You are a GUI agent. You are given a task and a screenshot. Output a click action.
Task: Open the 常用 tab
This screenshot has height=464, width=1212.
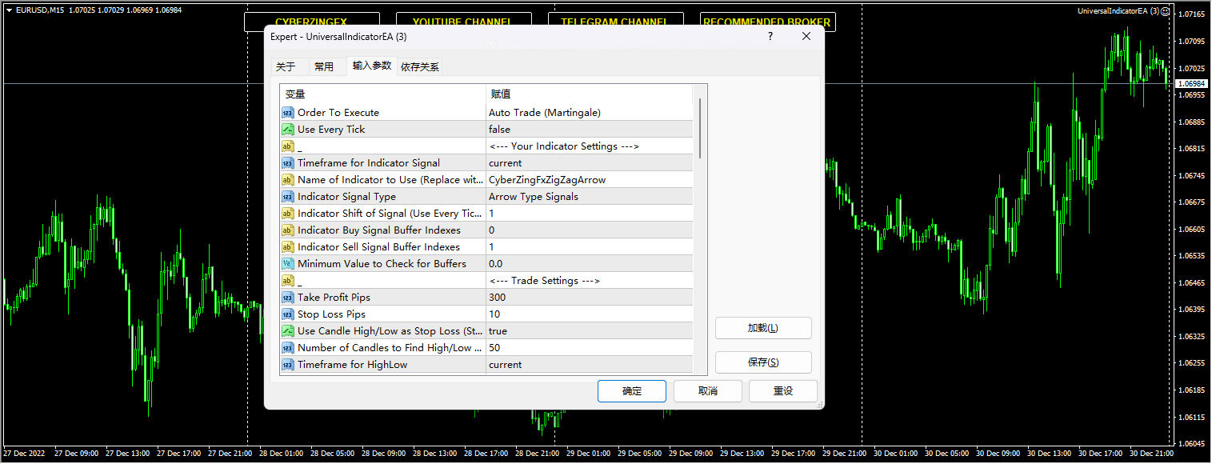[324, 67]
